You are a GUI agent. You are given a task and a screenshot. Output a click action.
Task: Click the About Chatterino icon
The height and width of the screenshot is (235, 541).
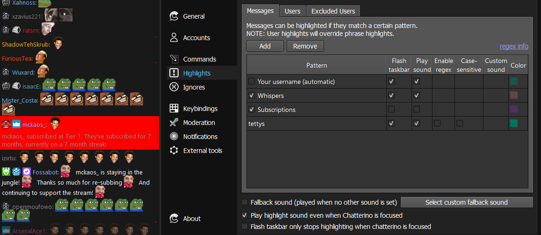point(174,219)
